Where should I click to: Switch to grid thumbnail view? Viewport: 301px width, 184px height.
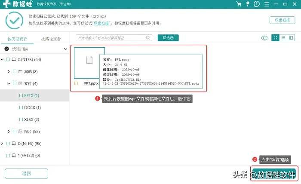[x=275, y=38]
